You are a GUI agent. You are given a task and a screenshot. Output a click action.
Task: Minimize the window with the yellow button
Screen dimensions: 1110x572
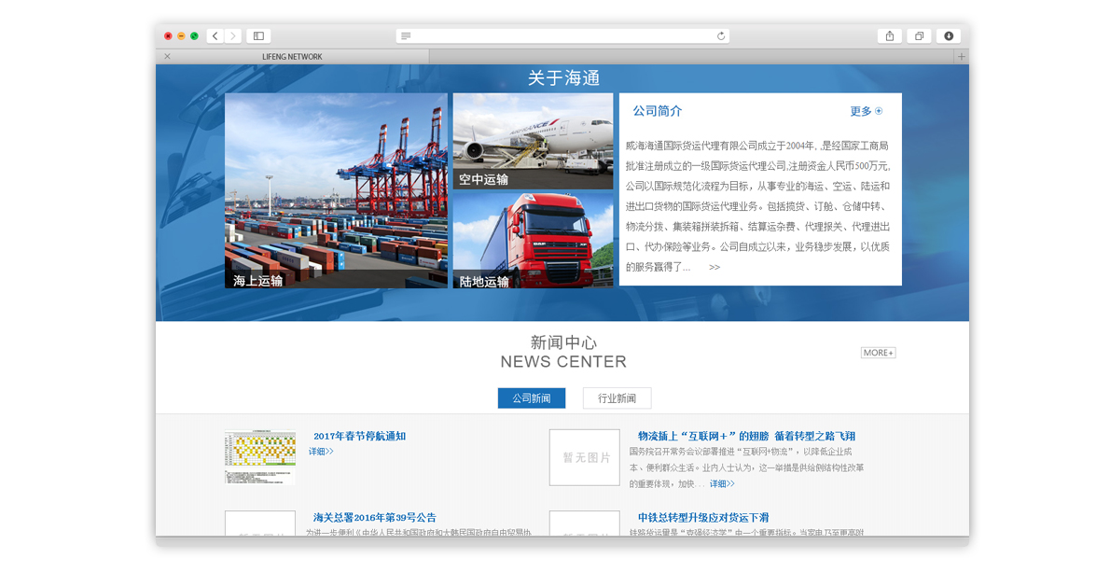[181, 36]
